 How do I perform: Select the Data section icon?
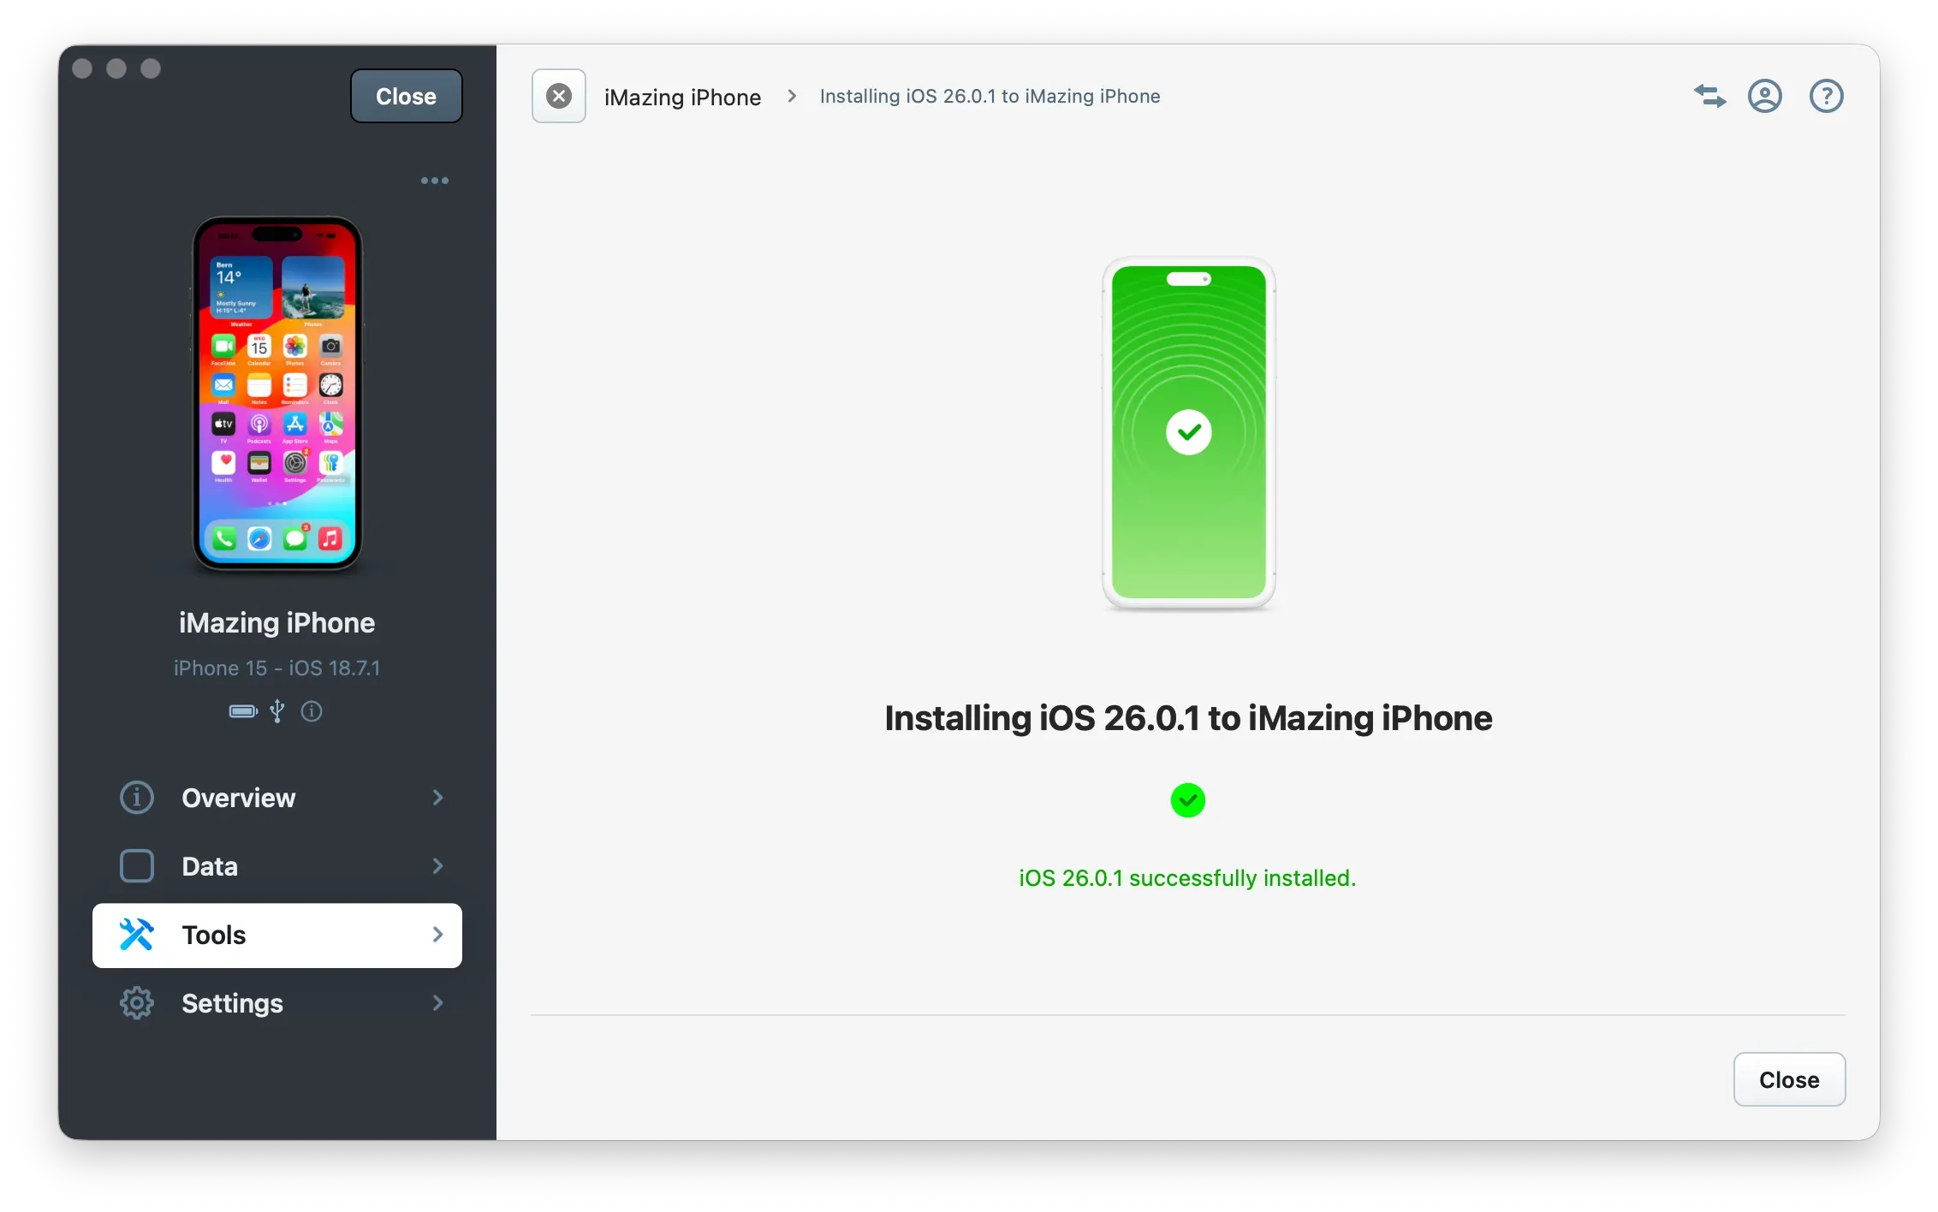pos(136,866)
